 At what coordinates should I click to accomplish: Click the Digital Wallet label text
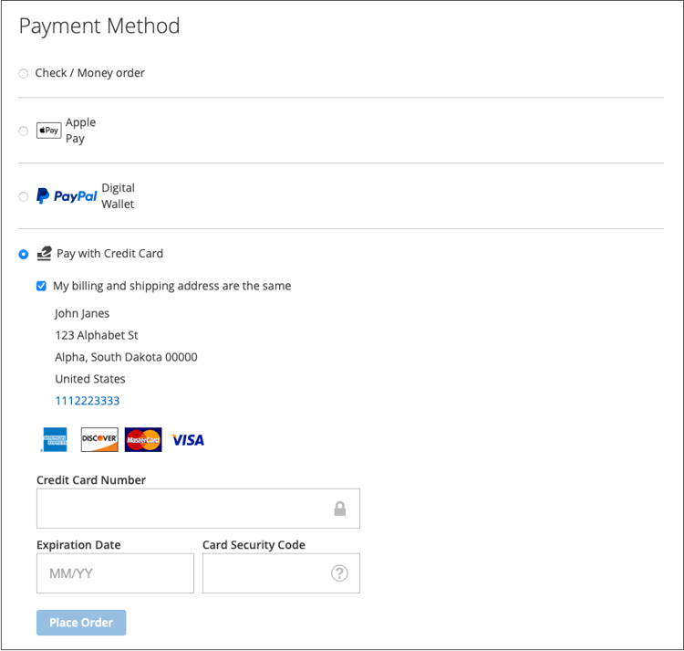point(119,196)
